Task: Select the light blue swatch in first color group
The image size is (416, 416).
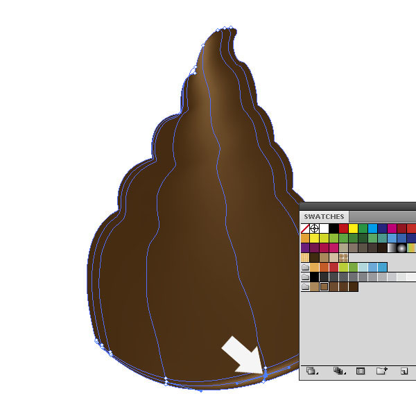Action: point(363,267)
